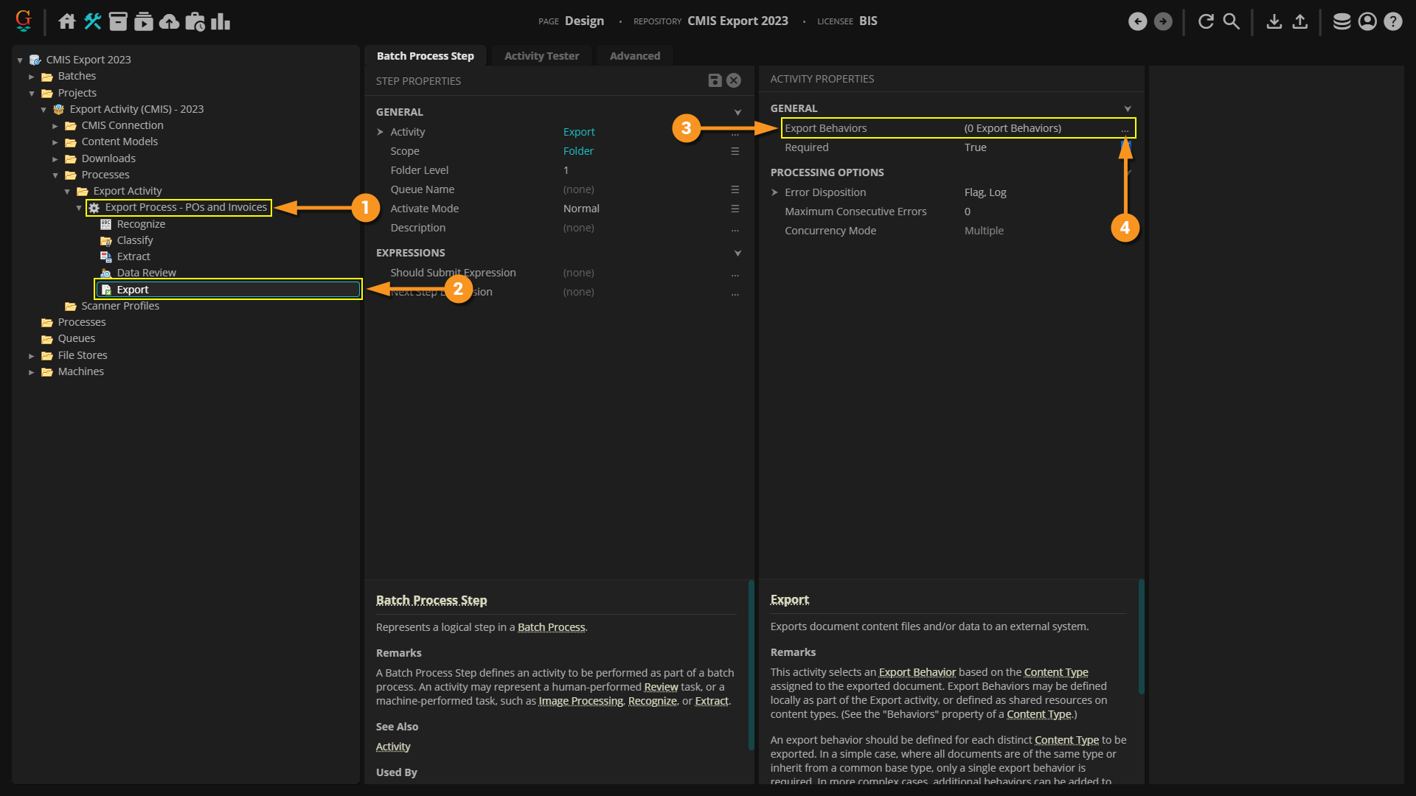
Task: Open the magnifier search icon
Action: tap(1232, 21)
